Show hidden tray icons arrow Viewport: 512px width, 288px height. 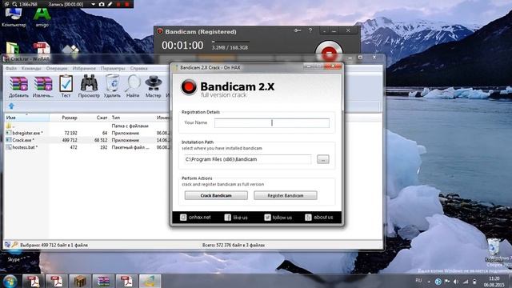(429, 281)
